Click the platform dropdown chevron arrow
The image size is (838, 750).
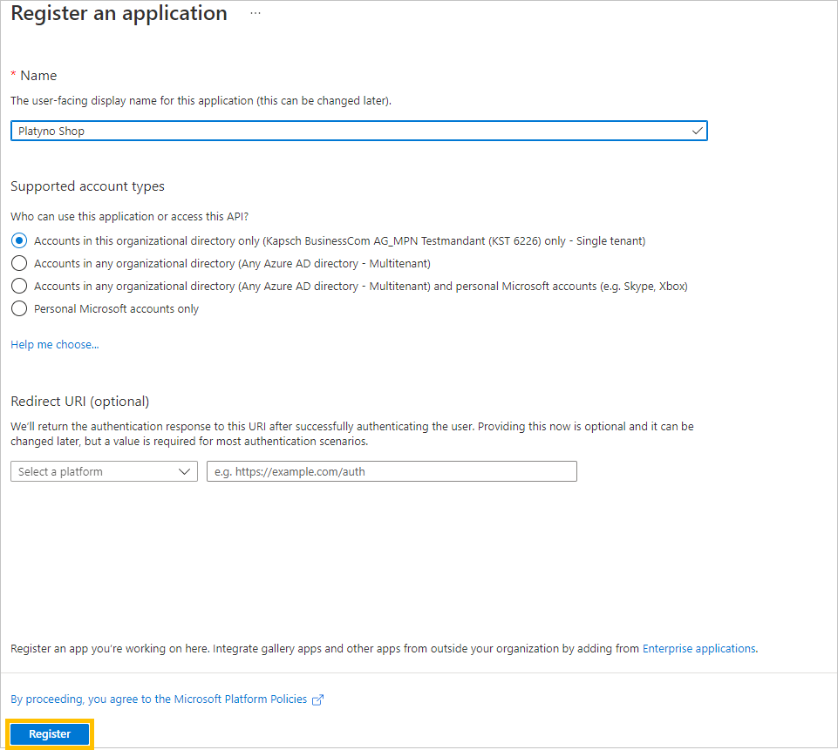(184, 471)
